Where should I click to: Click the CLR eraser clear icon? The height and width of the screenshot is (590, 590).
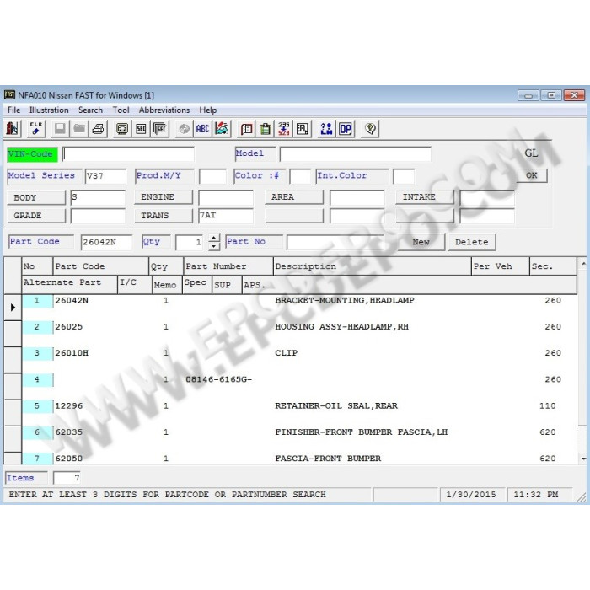click(x=36, y=129)
